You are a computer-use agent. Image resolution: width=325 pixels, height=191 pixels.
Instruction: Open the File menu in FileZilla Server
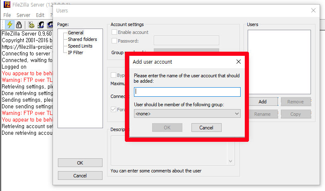click(7, 15)
